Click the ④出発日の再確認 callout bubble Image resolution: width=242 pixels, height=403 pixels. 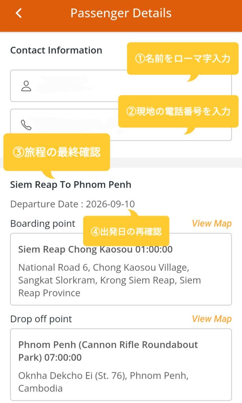[126, 231]
